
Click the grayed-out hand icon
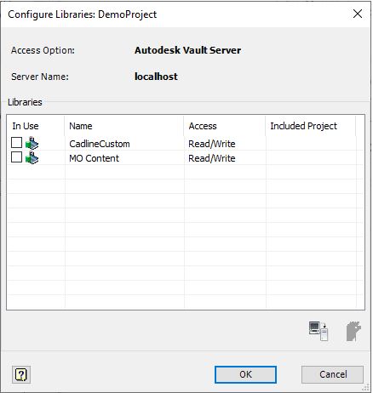tap(353, 331)
